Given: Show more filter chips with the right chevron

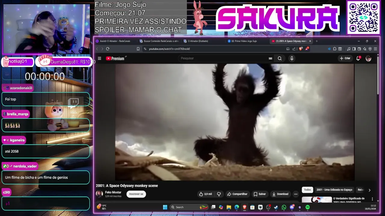Looking at the screenshot, I should (369, 190).
